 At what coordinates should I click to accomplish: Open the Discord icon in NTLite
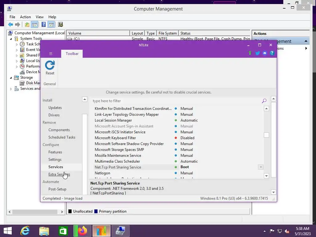click(x=264, y=53)
